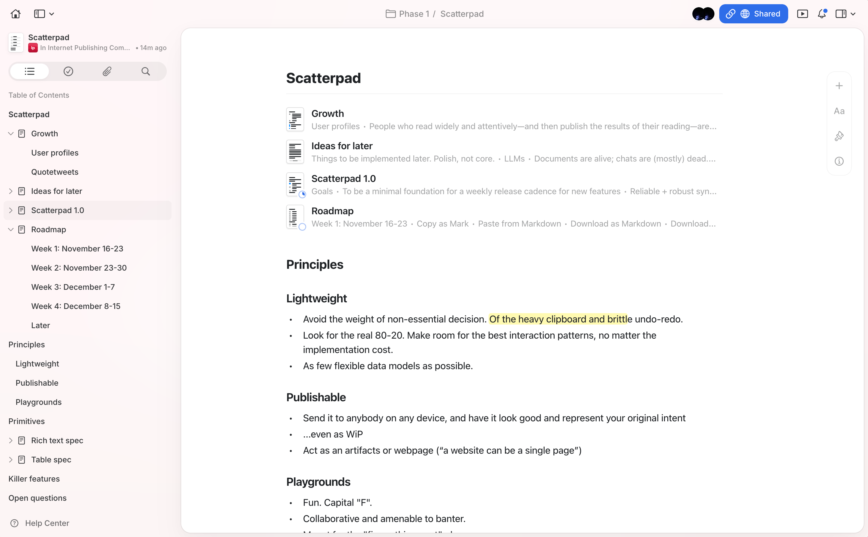
Task: Switch to the attachments paperclip tab
Action: point(107,71)
